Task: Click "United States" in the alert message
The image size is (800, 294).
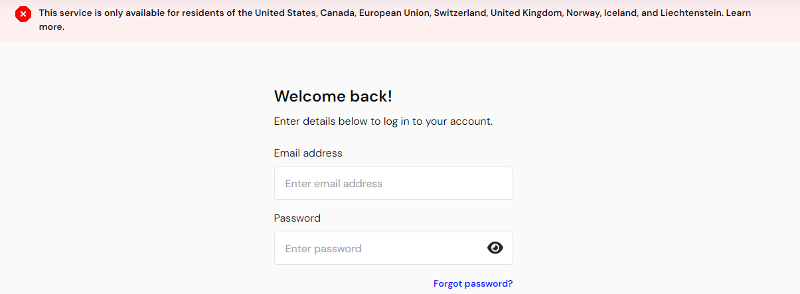Action: pos(285,13)
